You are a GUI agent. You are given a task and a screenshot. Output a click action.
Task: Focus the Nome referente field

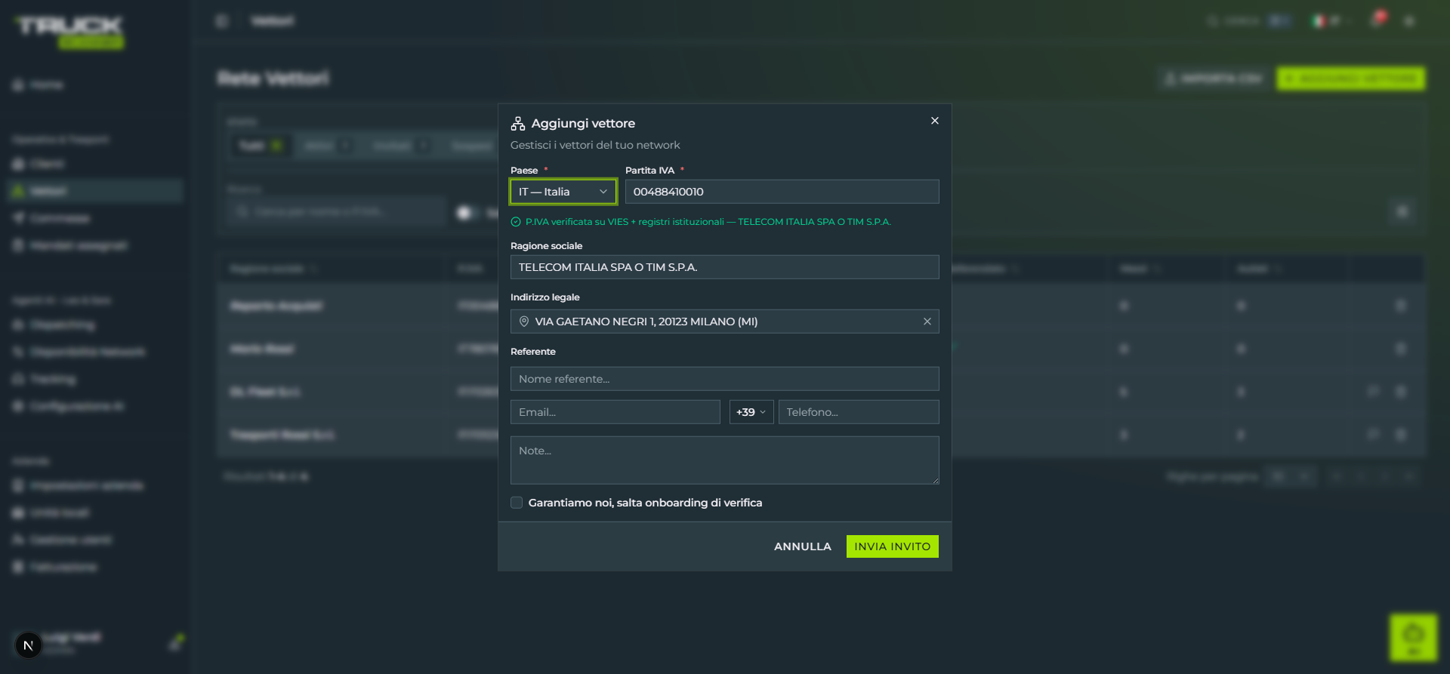[724, 379]
